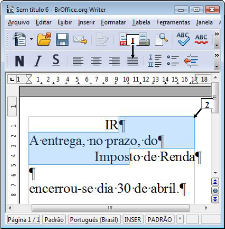Screen dimensions: 225x229
Task: Print file directly with printer icon
Action: coord(145,39)
